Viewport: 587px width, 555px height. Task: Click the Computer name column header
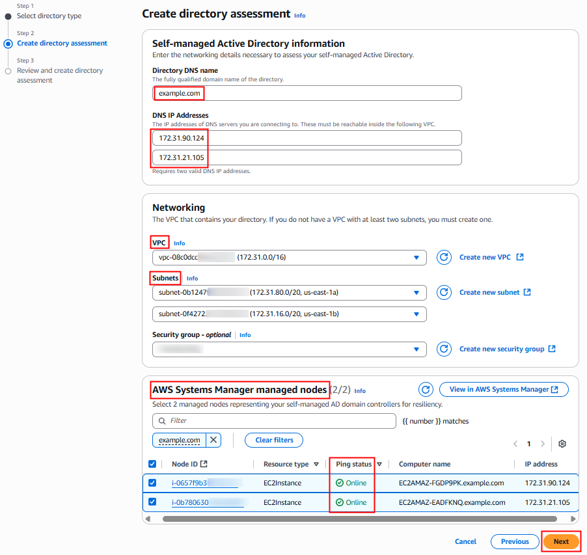click(424, 464)
